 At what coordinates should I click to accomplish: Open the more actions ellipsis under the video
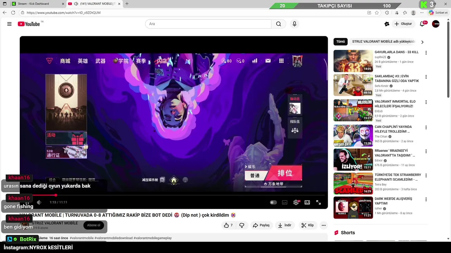pos(323,225)
